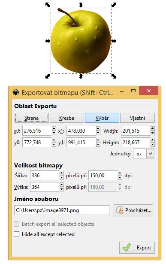Click the bottom-center scale handle below apple

[x=81, y=76]
